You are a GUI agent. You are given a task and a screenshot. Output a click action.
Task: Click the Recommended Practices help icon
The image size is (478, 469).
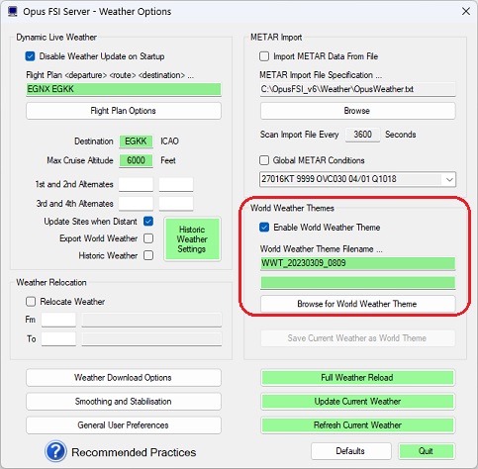55,451
